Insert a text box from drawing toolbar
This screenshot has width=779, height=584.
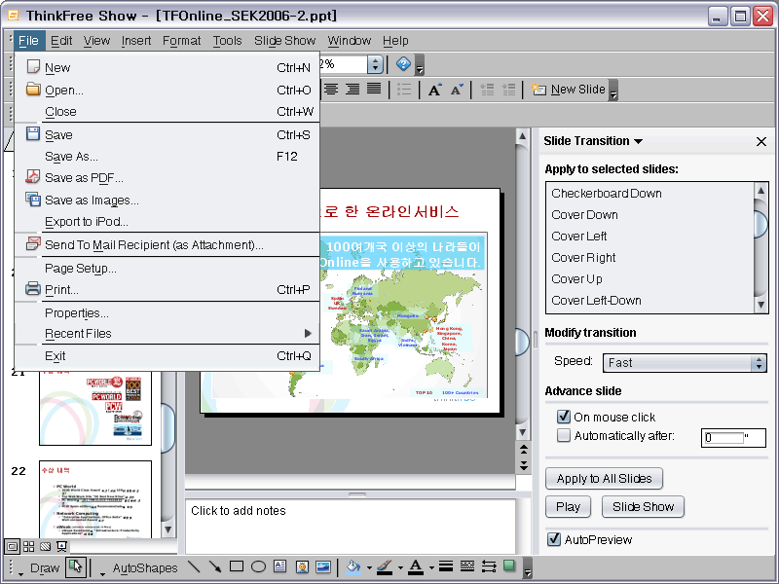tap(279, 566)
